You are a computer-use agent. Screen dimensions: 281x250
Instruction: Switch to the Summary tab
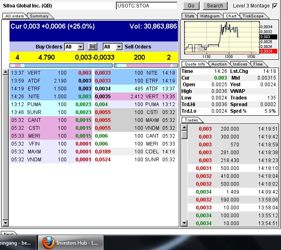pyautogui.click(x=39, y=16)
